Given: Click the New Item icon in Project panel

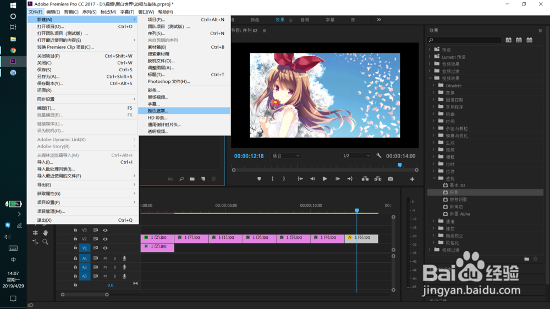Looking at the screenshot, I should [203, 179].
